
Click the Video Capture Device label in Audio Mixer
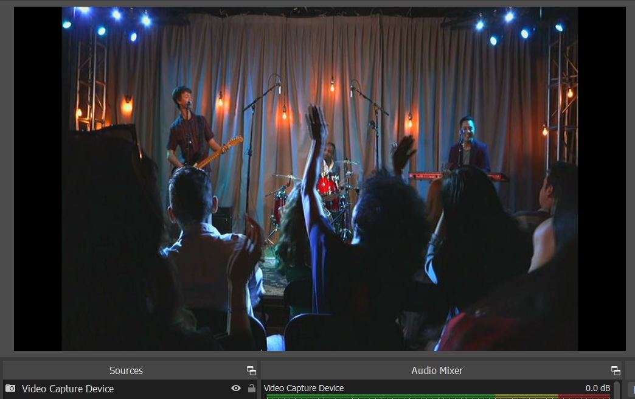(304, 388)
